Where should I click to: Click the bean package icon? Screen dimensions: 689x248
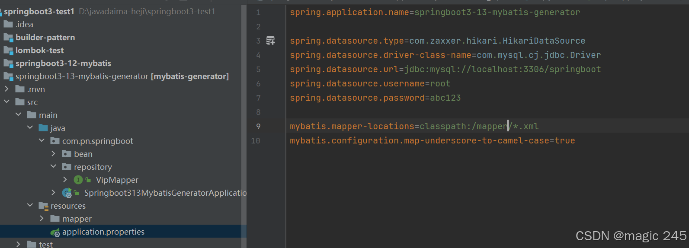[67, 154]
